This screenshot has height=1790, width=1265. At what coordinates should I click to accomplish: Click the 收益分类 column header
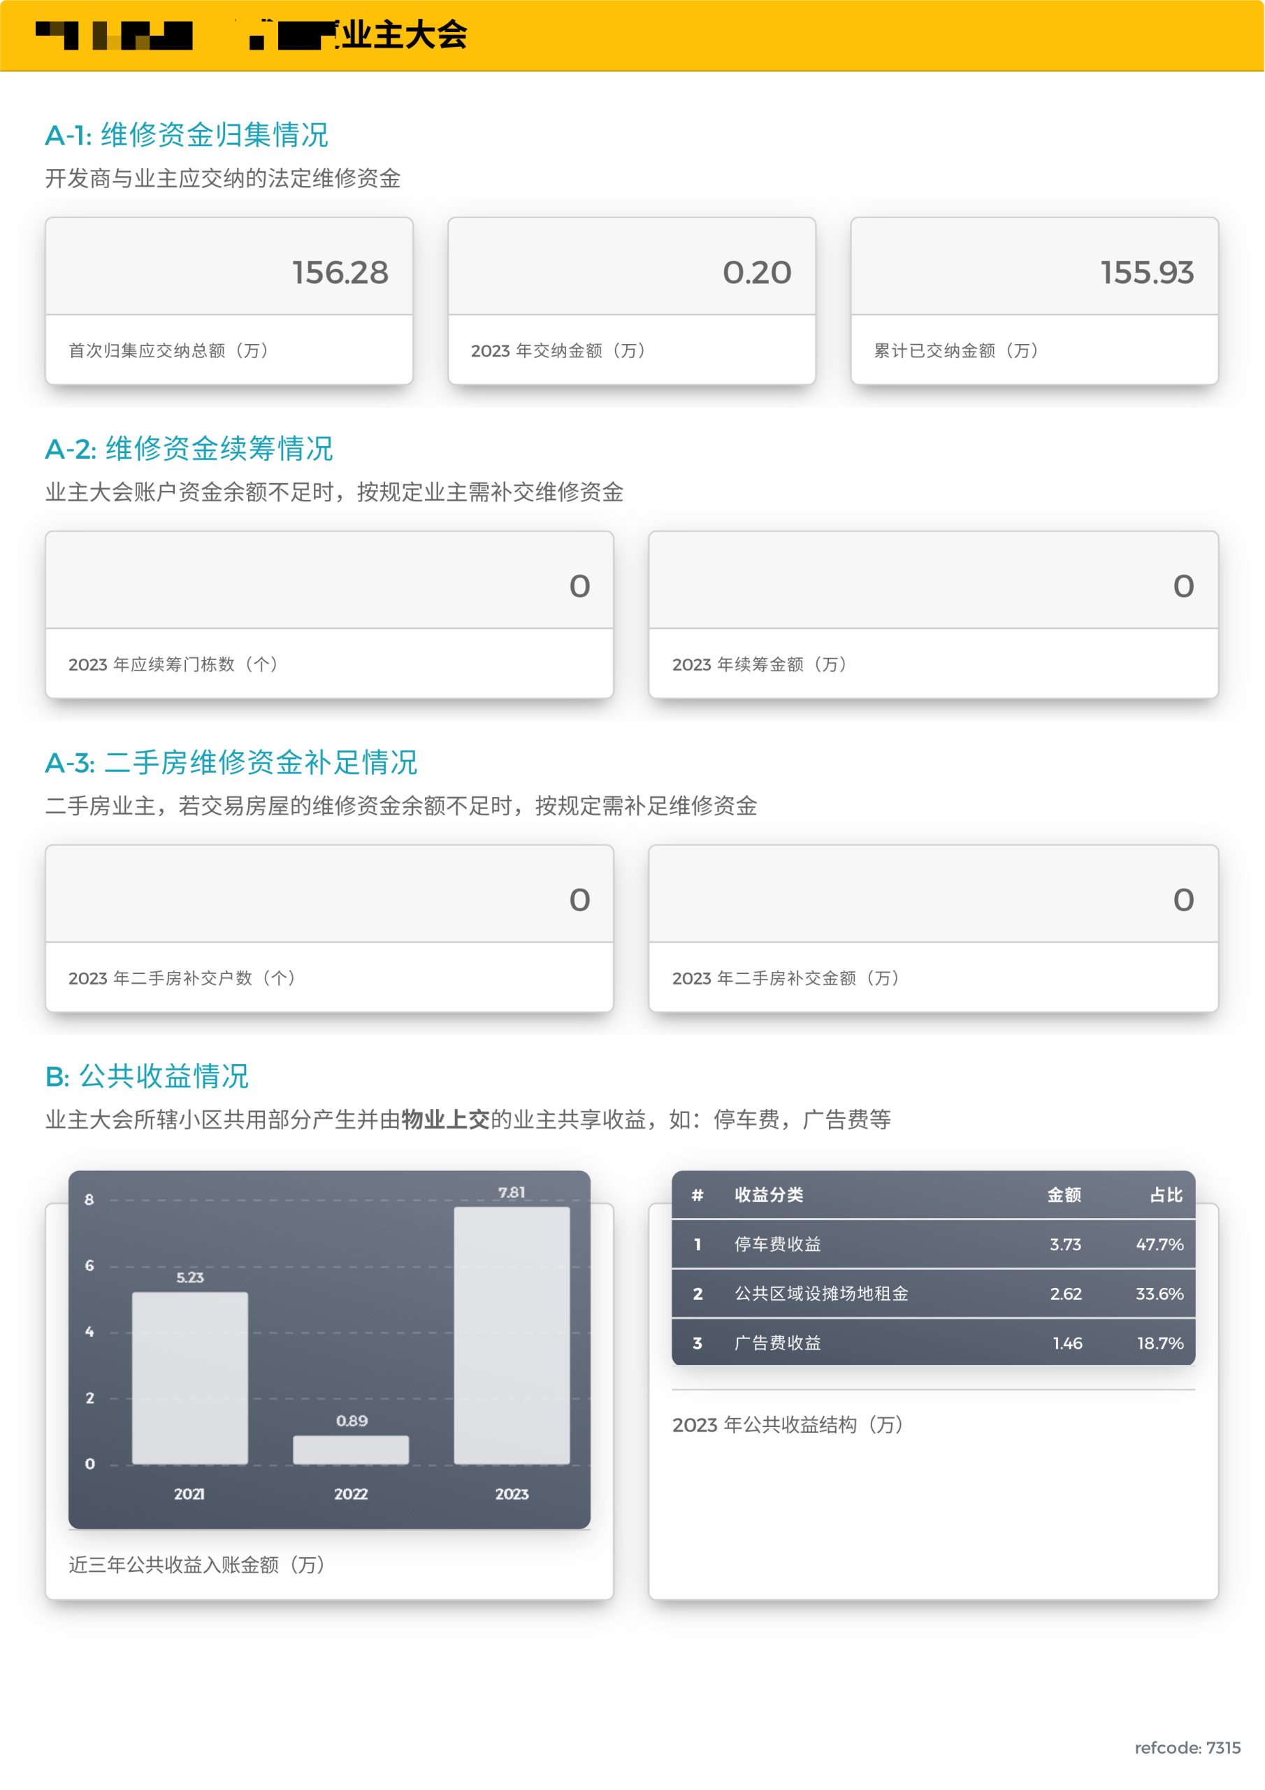click(x=769, y=1194)
